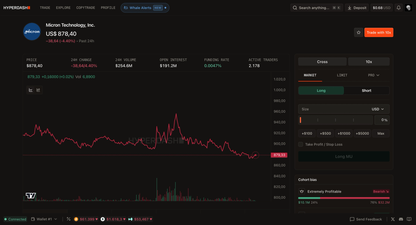
Task: Click the Extremely Profitable cohort bias bar
Action: (x=344, y=198)
